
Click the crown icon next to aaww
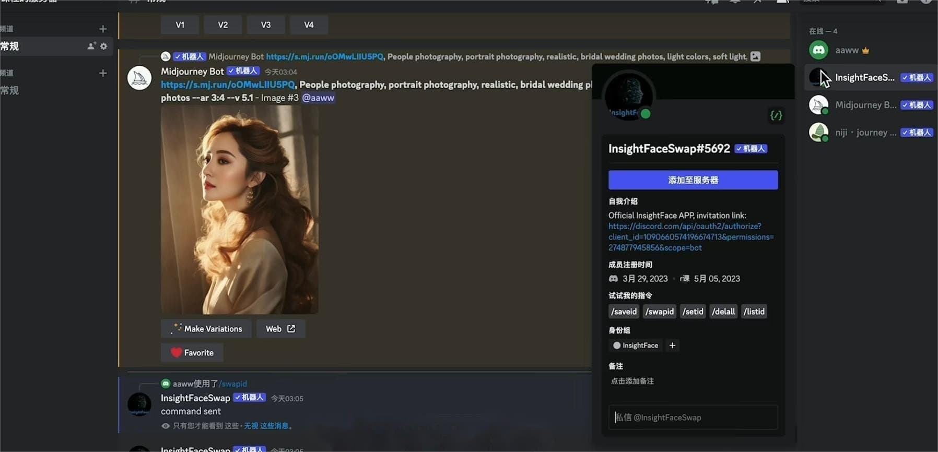point(865,51)
